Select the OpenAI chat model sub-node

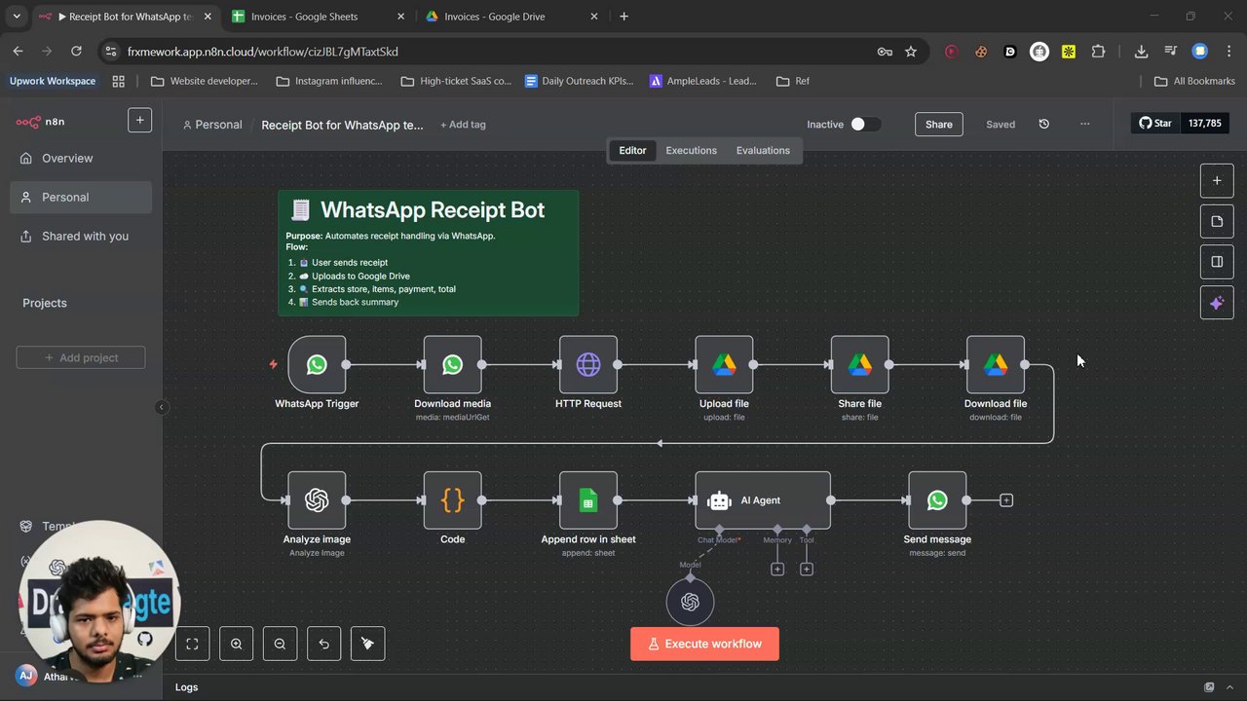pyautogui.click(x=690, y=602)
